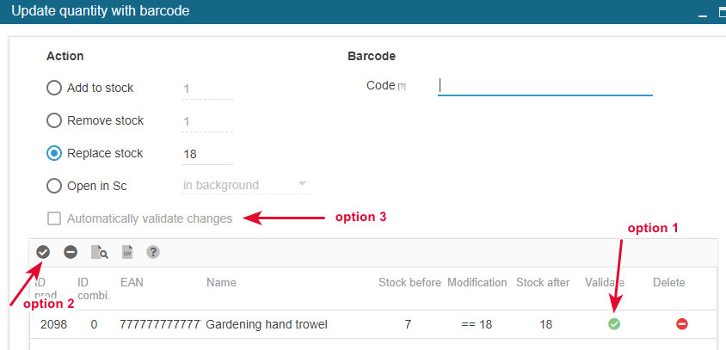Click the Replace stock quantity field
The width and height of the screenshot is (726, 350).
[x=206, y=153]
